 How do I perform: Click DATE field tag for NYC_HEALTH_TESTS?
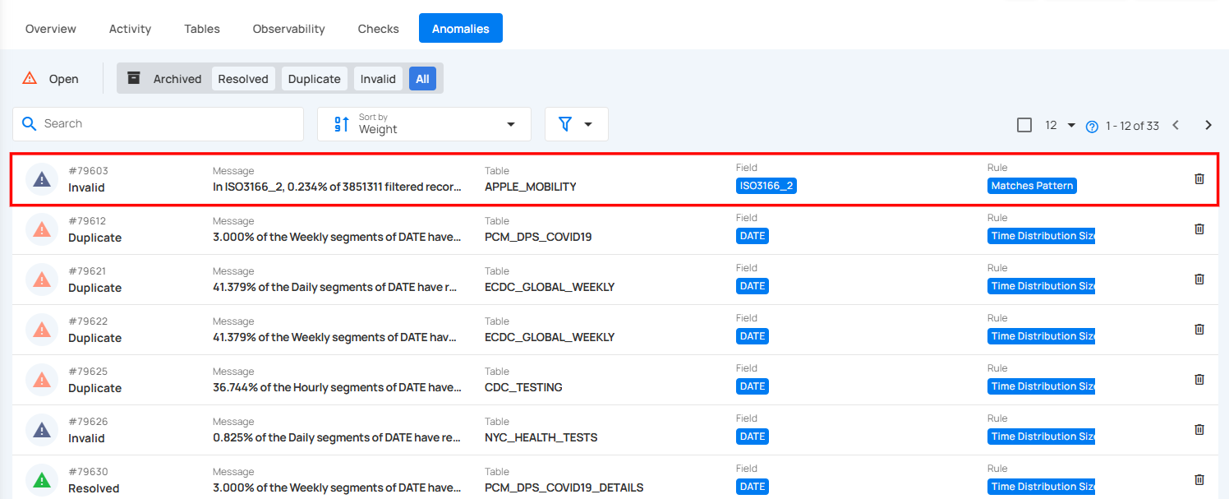point(753,437)
